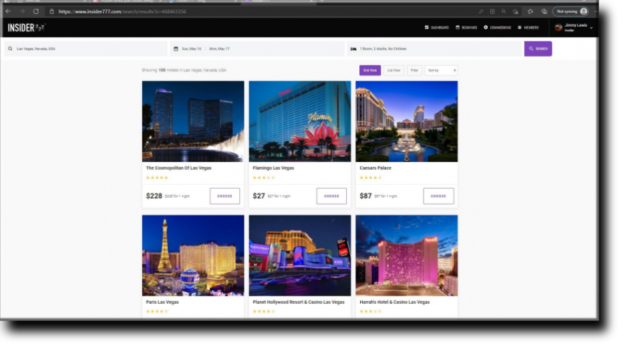Click Harrah's Hotel & Casino Las Vegas title
This screenshot has width=630, height=355.
point(395,302)
